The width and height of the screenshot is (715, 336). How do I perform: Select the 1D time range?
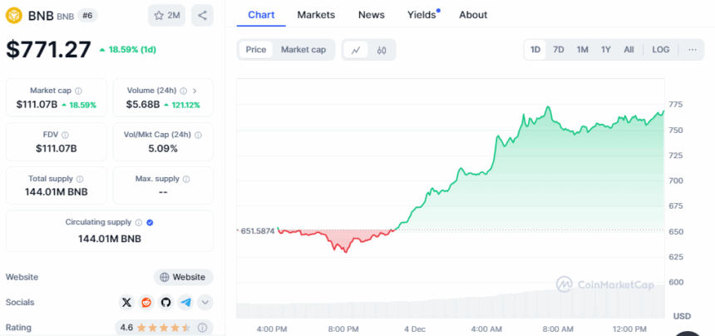tap(535, 50)
